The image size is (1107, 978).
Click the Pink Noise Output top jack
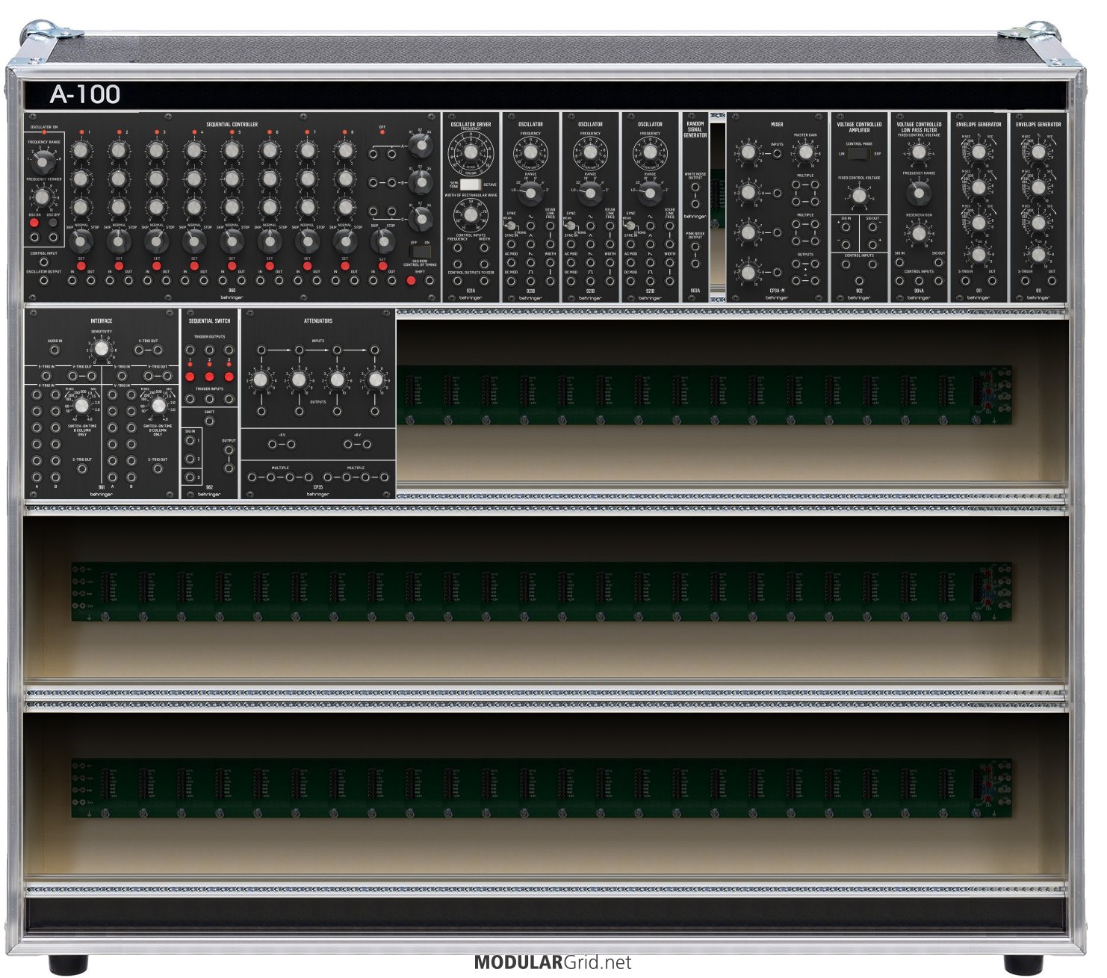click(695, 247)
